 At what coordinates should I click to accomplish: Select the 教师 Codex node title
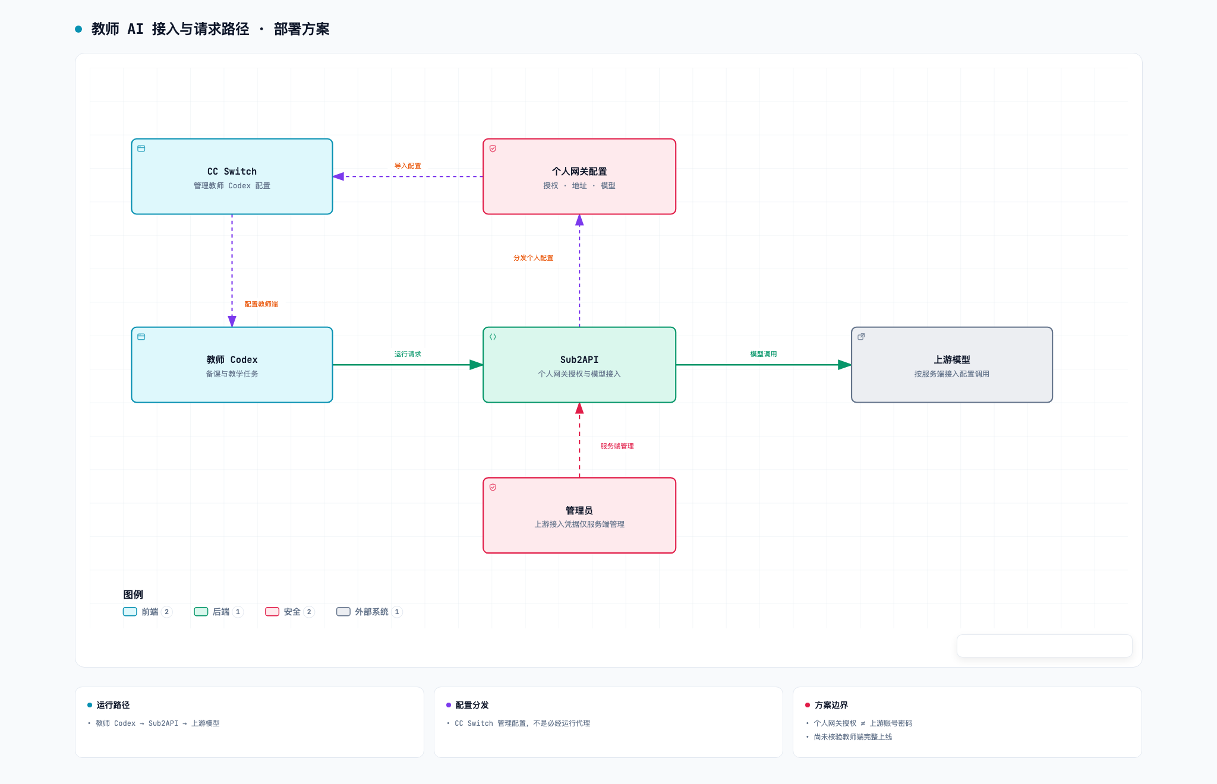(x=232, y=360)
